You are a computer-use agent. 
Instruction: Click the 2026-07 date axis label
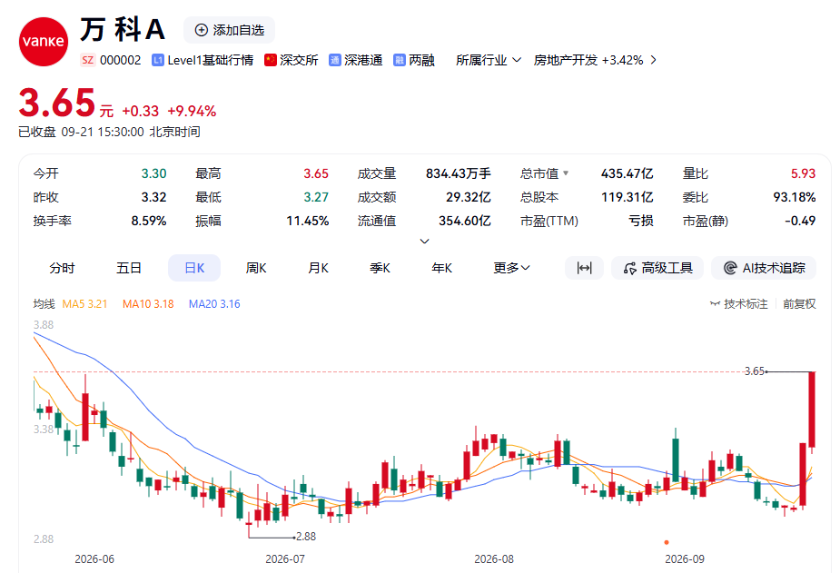285,559
